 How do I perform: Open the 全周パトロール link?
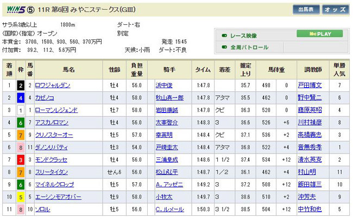coord(249,47)
